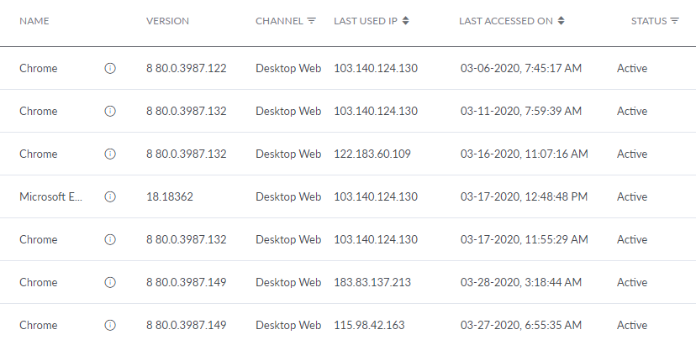696x340 pixels.
Task: Click the Version column header
Action: [x=167, y=21]
